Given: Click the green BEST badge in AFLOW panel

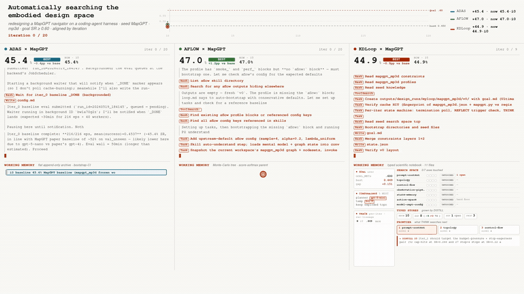Looking at the screenshot, I should 222,59.
